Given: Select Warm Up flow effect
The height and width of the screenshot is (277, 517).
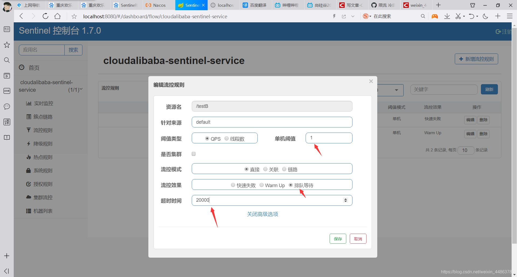Looking at the screenshot, I should tap(261, 185).
